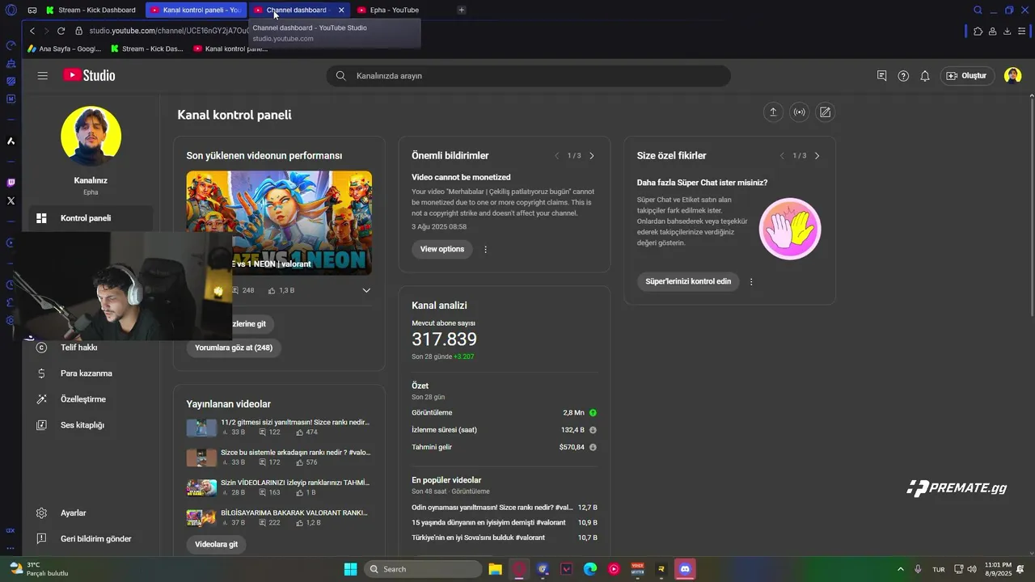Open the account avatar menu
Screen dimensions: 1035x582
coord(1012,75)
